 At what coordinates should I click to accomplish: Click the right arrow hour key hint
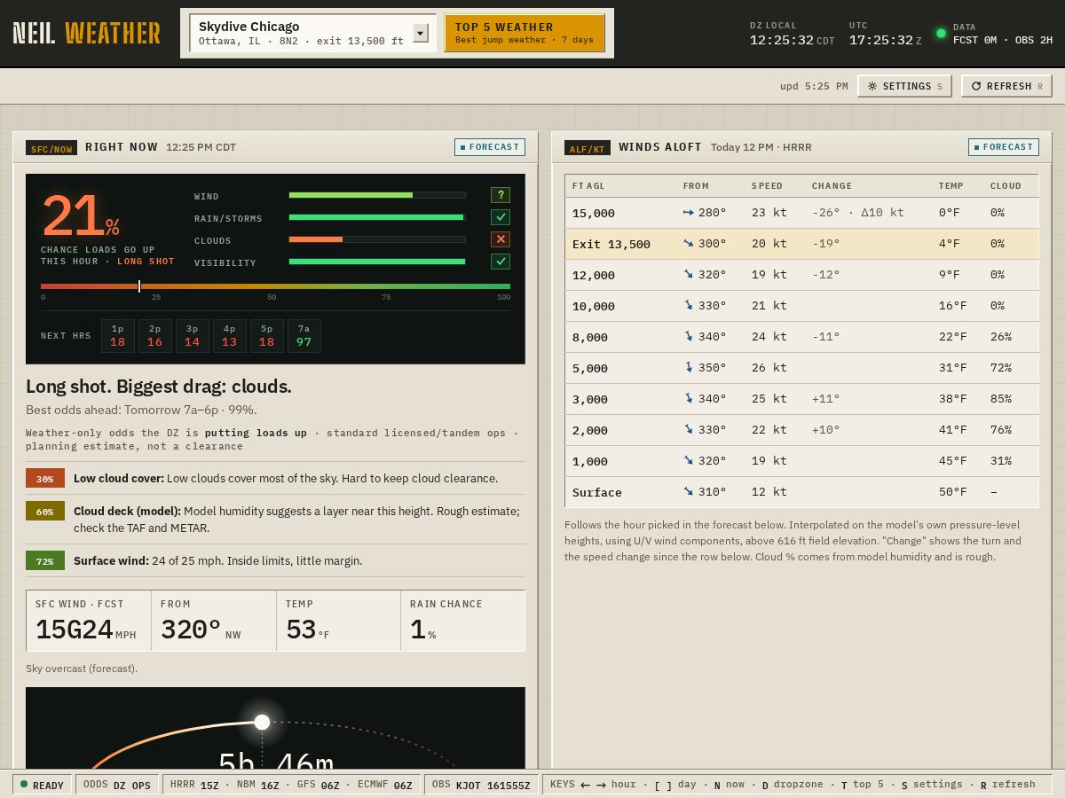tap(601, 785)
